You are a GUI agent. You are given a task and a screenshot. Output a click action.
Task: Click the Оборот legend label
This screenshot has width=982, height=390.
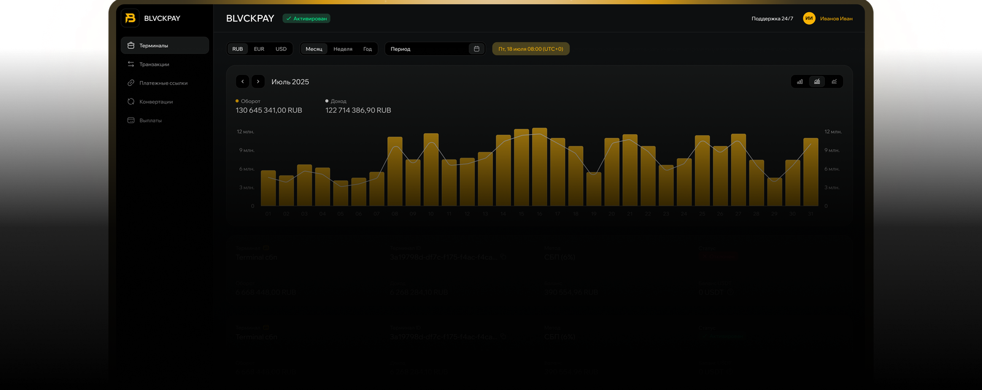pyautogui.click(x=250, y=101)
